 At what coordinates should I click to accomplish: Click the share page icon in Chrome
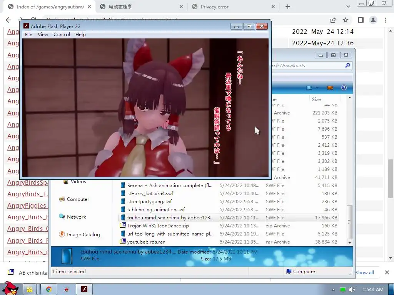coord(333,20)
